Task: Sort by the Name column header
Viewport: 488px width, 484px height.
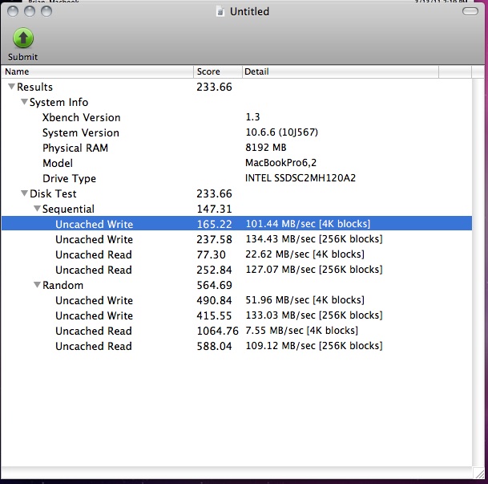Action: [98, 71]
